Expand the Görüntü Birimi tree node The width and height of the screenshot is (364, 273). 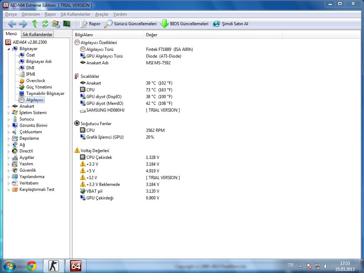pyautogui.click(x=9, y=126)
